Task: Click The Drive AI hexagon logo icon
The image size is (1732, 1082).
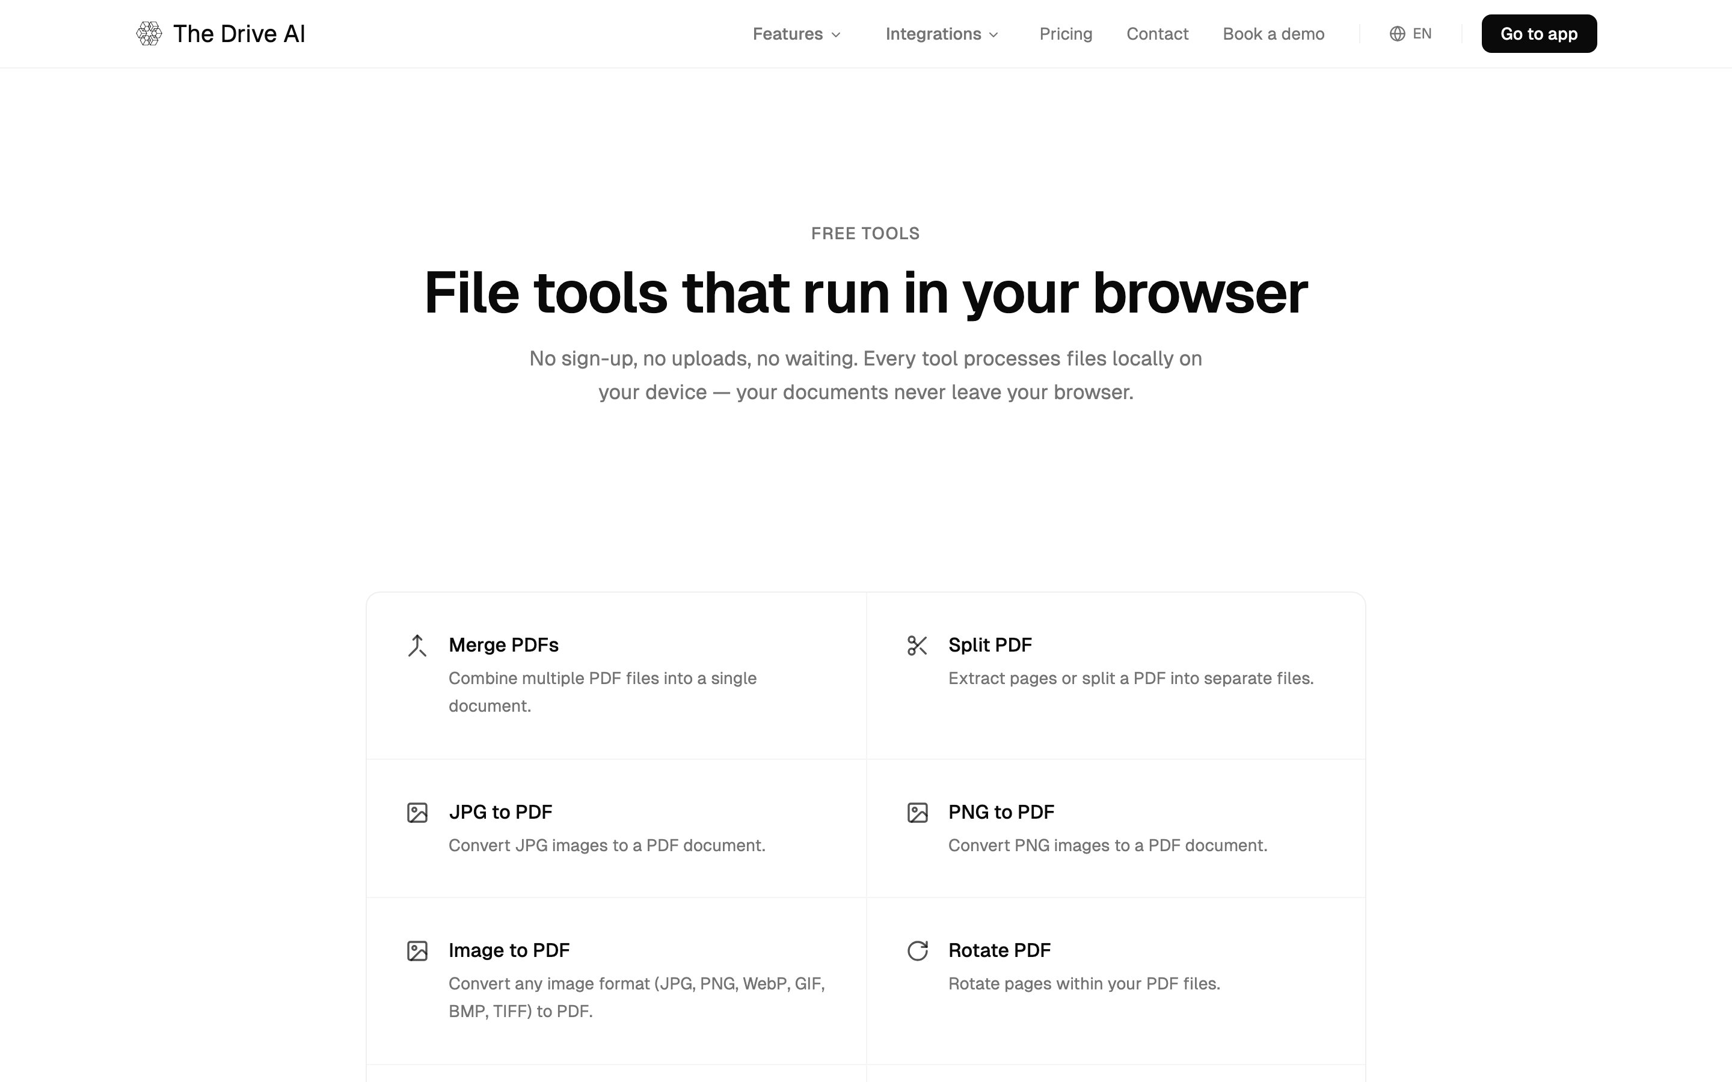Action: pos(149,34)
